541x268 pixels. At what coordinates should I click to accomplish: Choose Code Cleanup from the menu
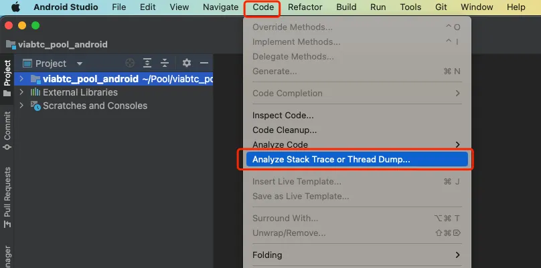tap(357, 130)
